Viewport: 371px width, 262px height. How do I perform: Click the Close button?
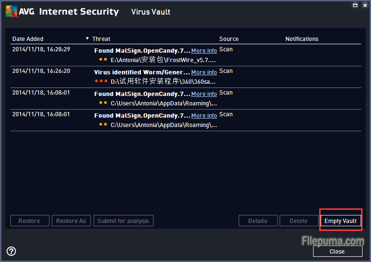coord(337,251)
